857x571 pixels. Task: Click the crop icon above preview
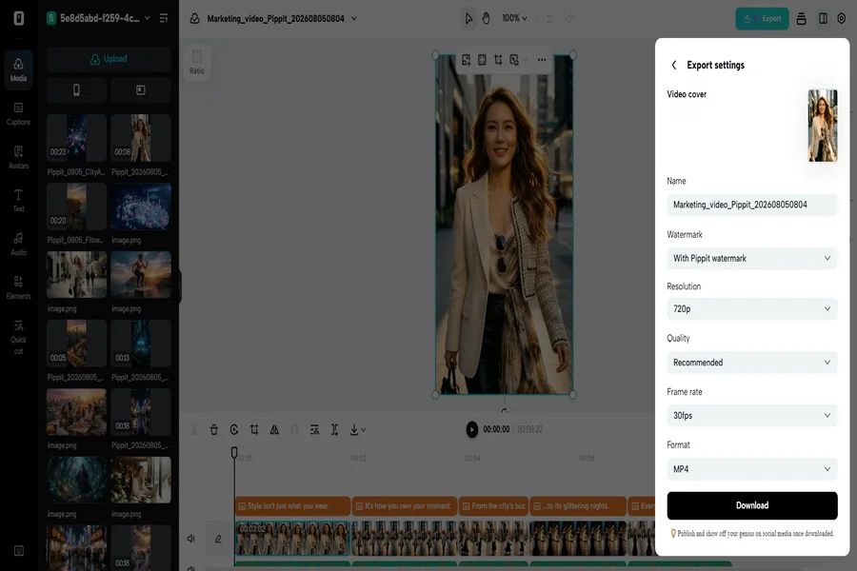pos(498,60)
